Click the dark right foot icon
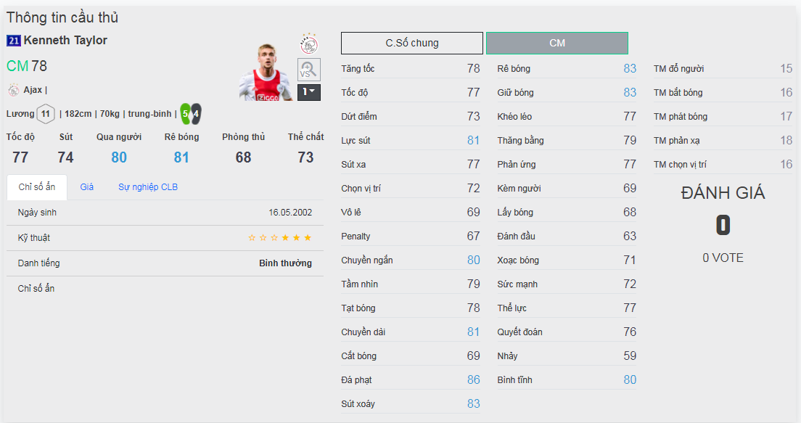This screenshot has height=423, width=801. (195, 114)
